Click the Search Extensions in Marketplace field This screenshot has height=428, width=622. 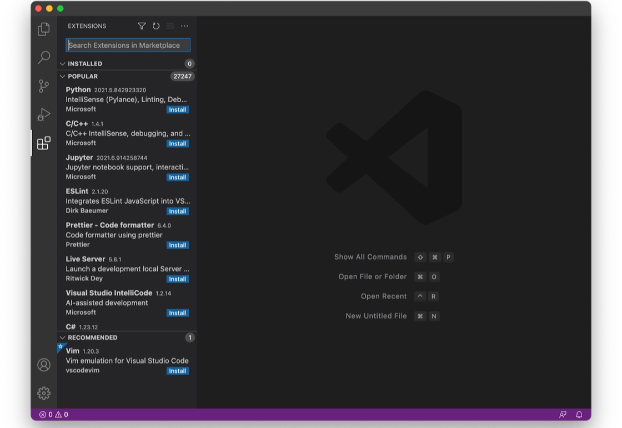128,46
